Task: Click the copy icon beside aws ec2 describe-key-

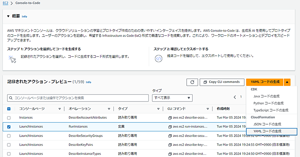Action: point(170,145)
